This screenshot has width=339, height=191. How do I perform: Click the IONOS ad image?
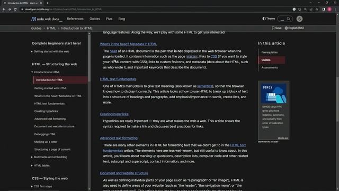(273, 93)
